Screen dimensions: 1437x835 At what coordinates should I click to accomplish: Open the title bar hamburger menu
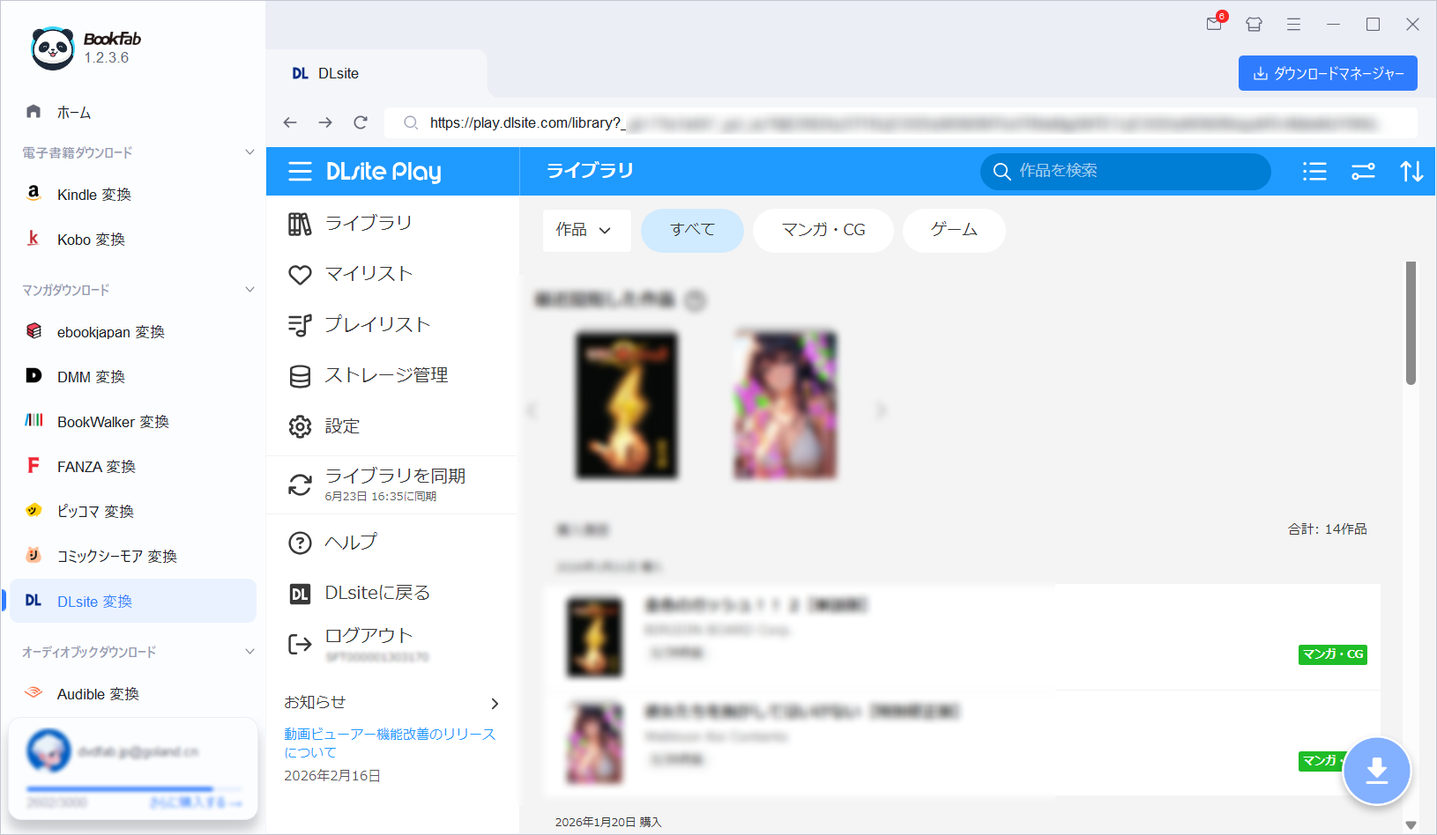pyautogui.click(x=1293, y=25)
